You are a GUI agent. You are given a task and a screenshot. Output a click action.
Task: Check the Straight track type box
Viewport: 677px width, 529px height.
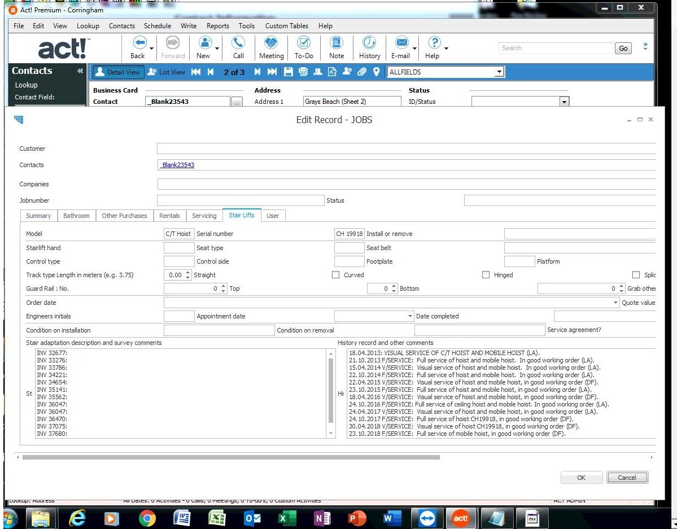coord(336,275)
